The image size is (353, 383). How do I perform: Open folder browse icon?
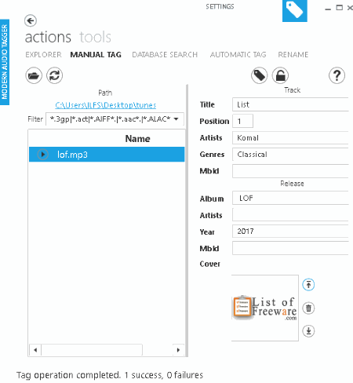[34, 75]
